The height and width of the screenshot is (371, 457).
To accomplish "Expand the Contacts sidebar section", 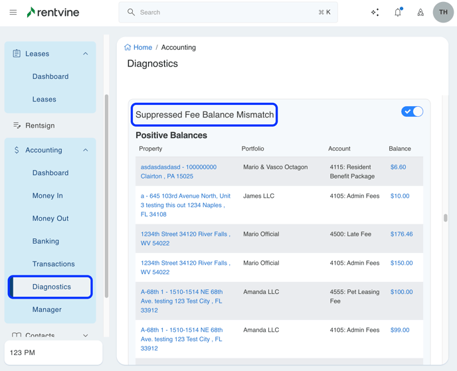I will (x=86, y=336).
